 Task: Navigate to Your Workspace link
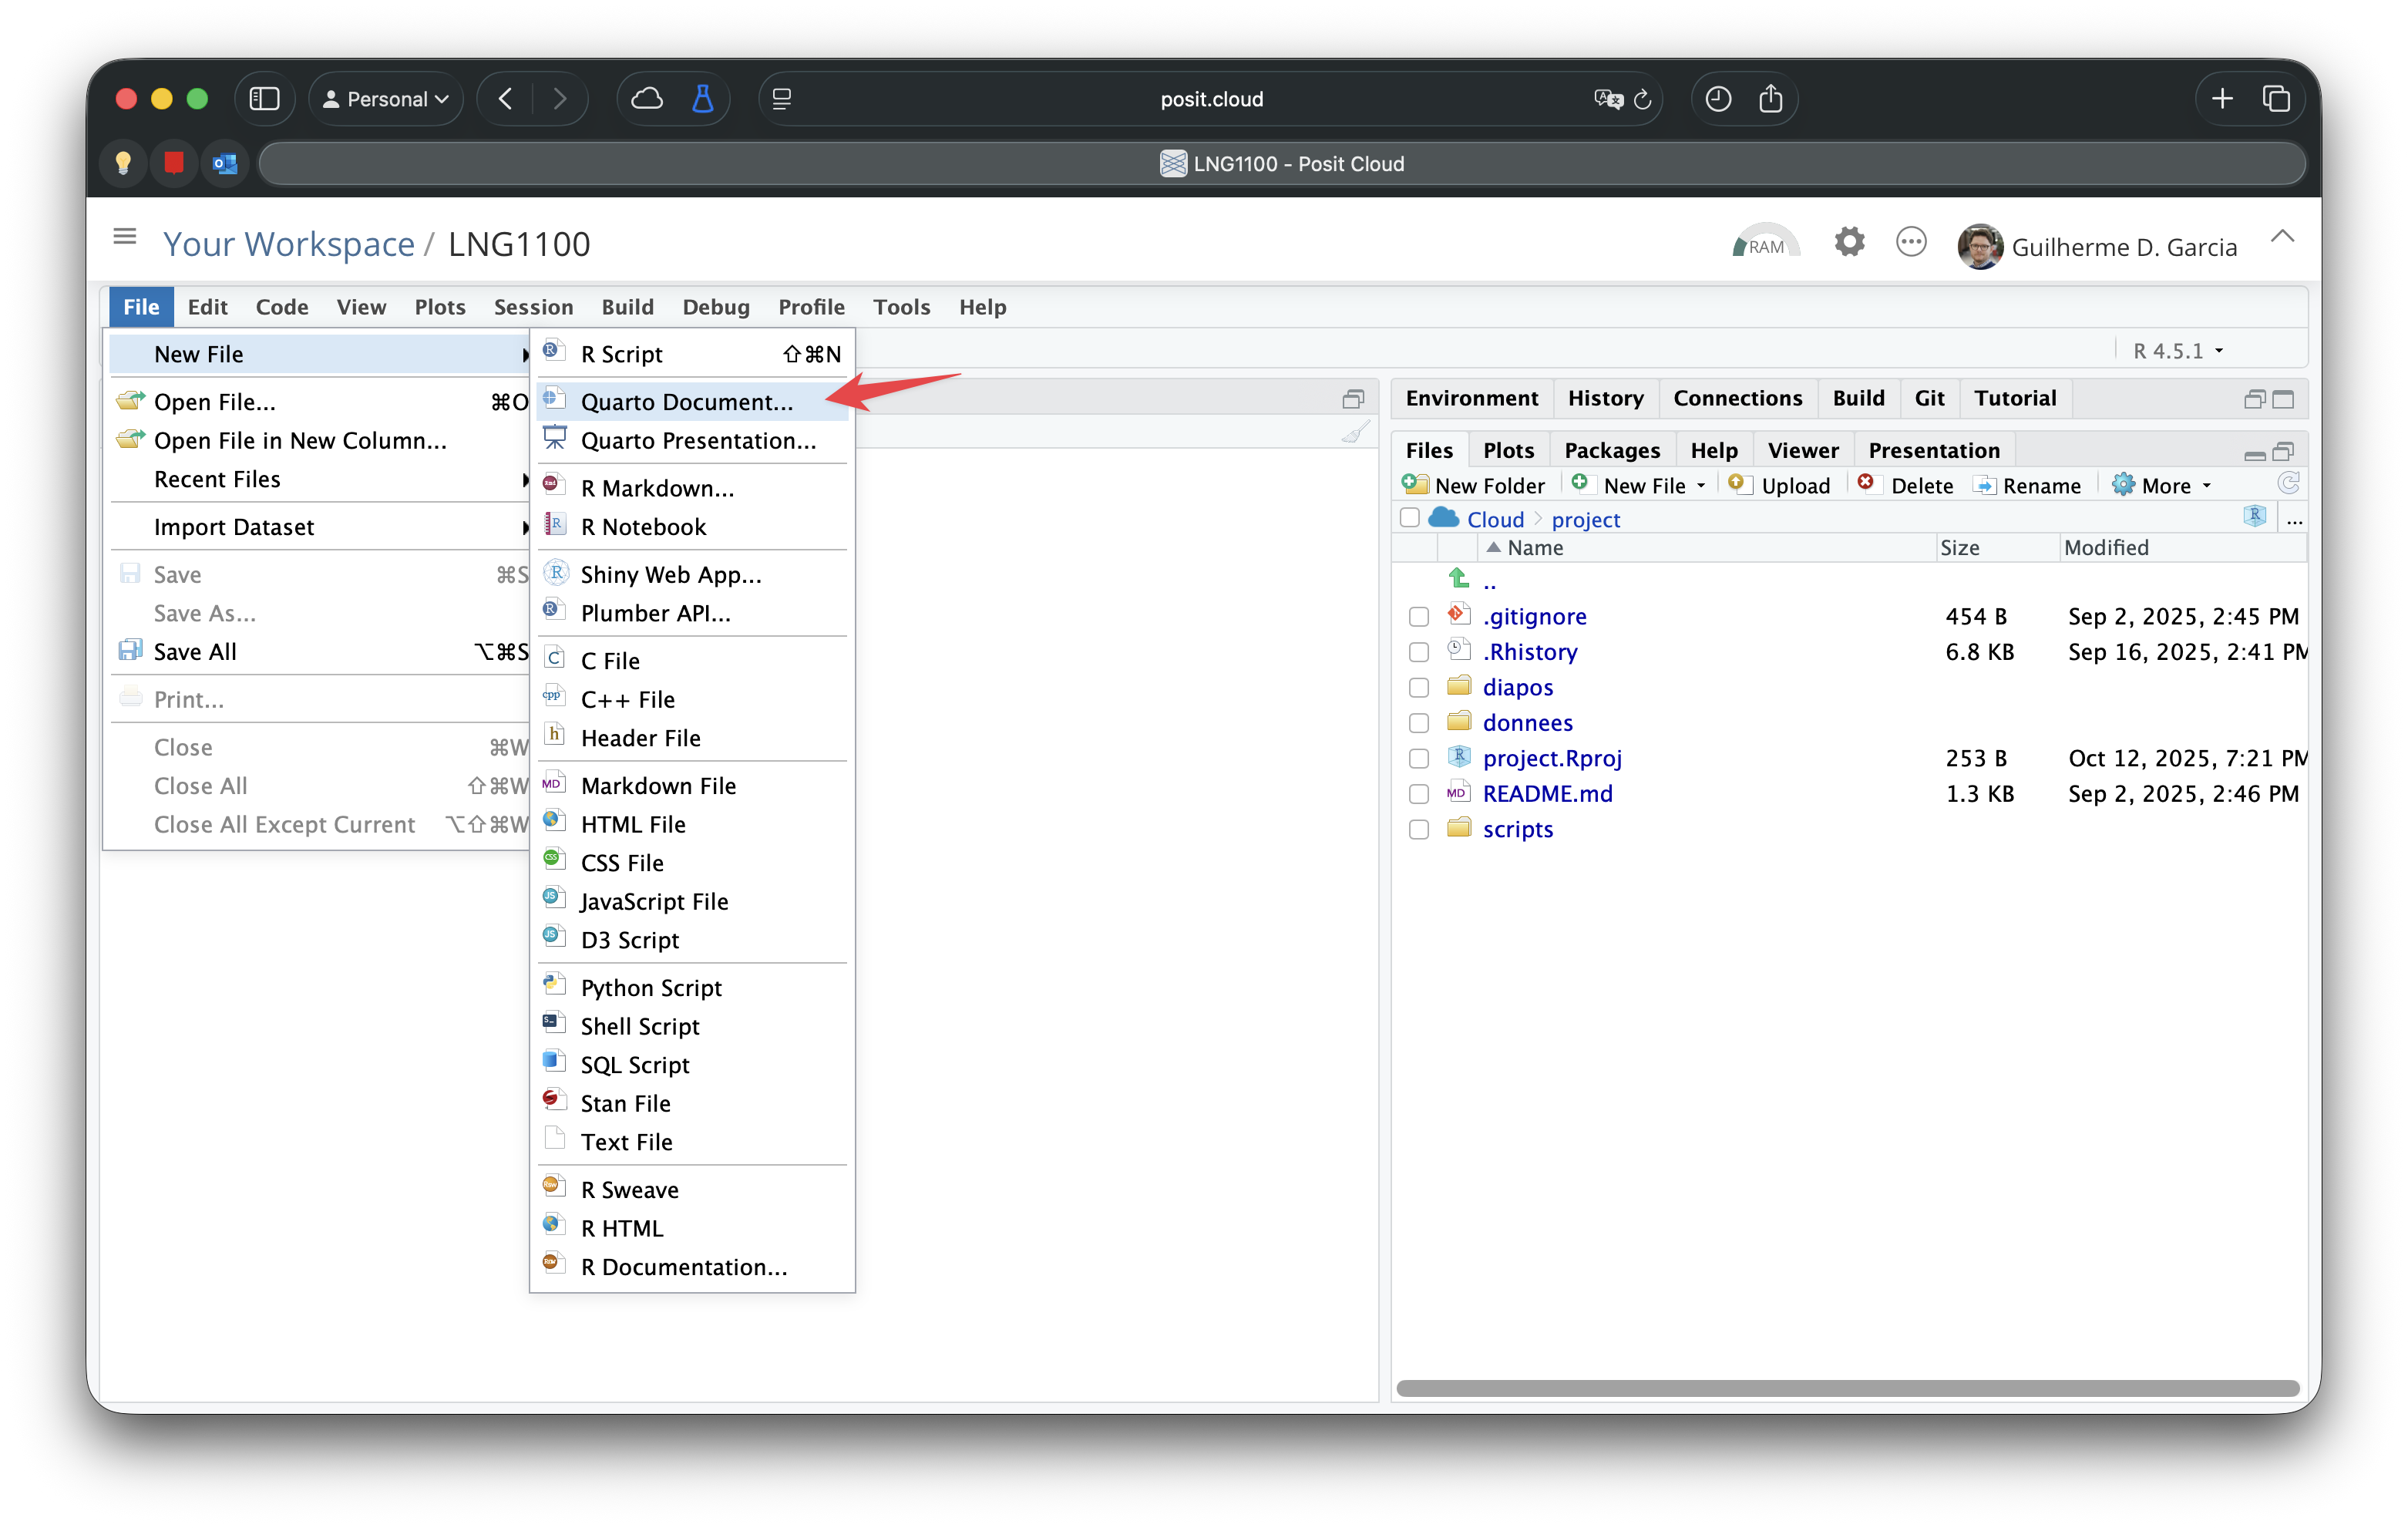tap(288, 244)
